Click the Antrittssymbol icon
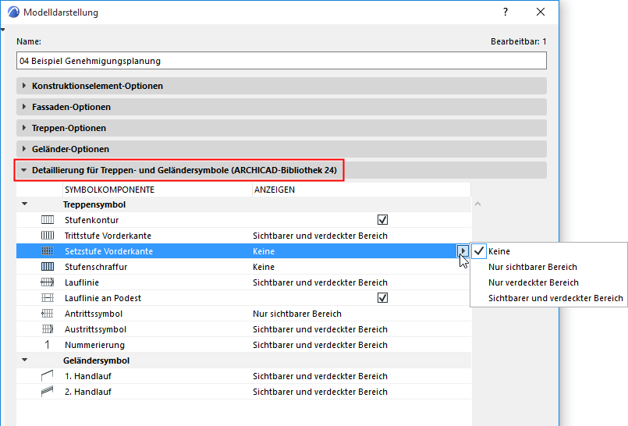Viewport: 628px width, 426px height. click(47, 314)
